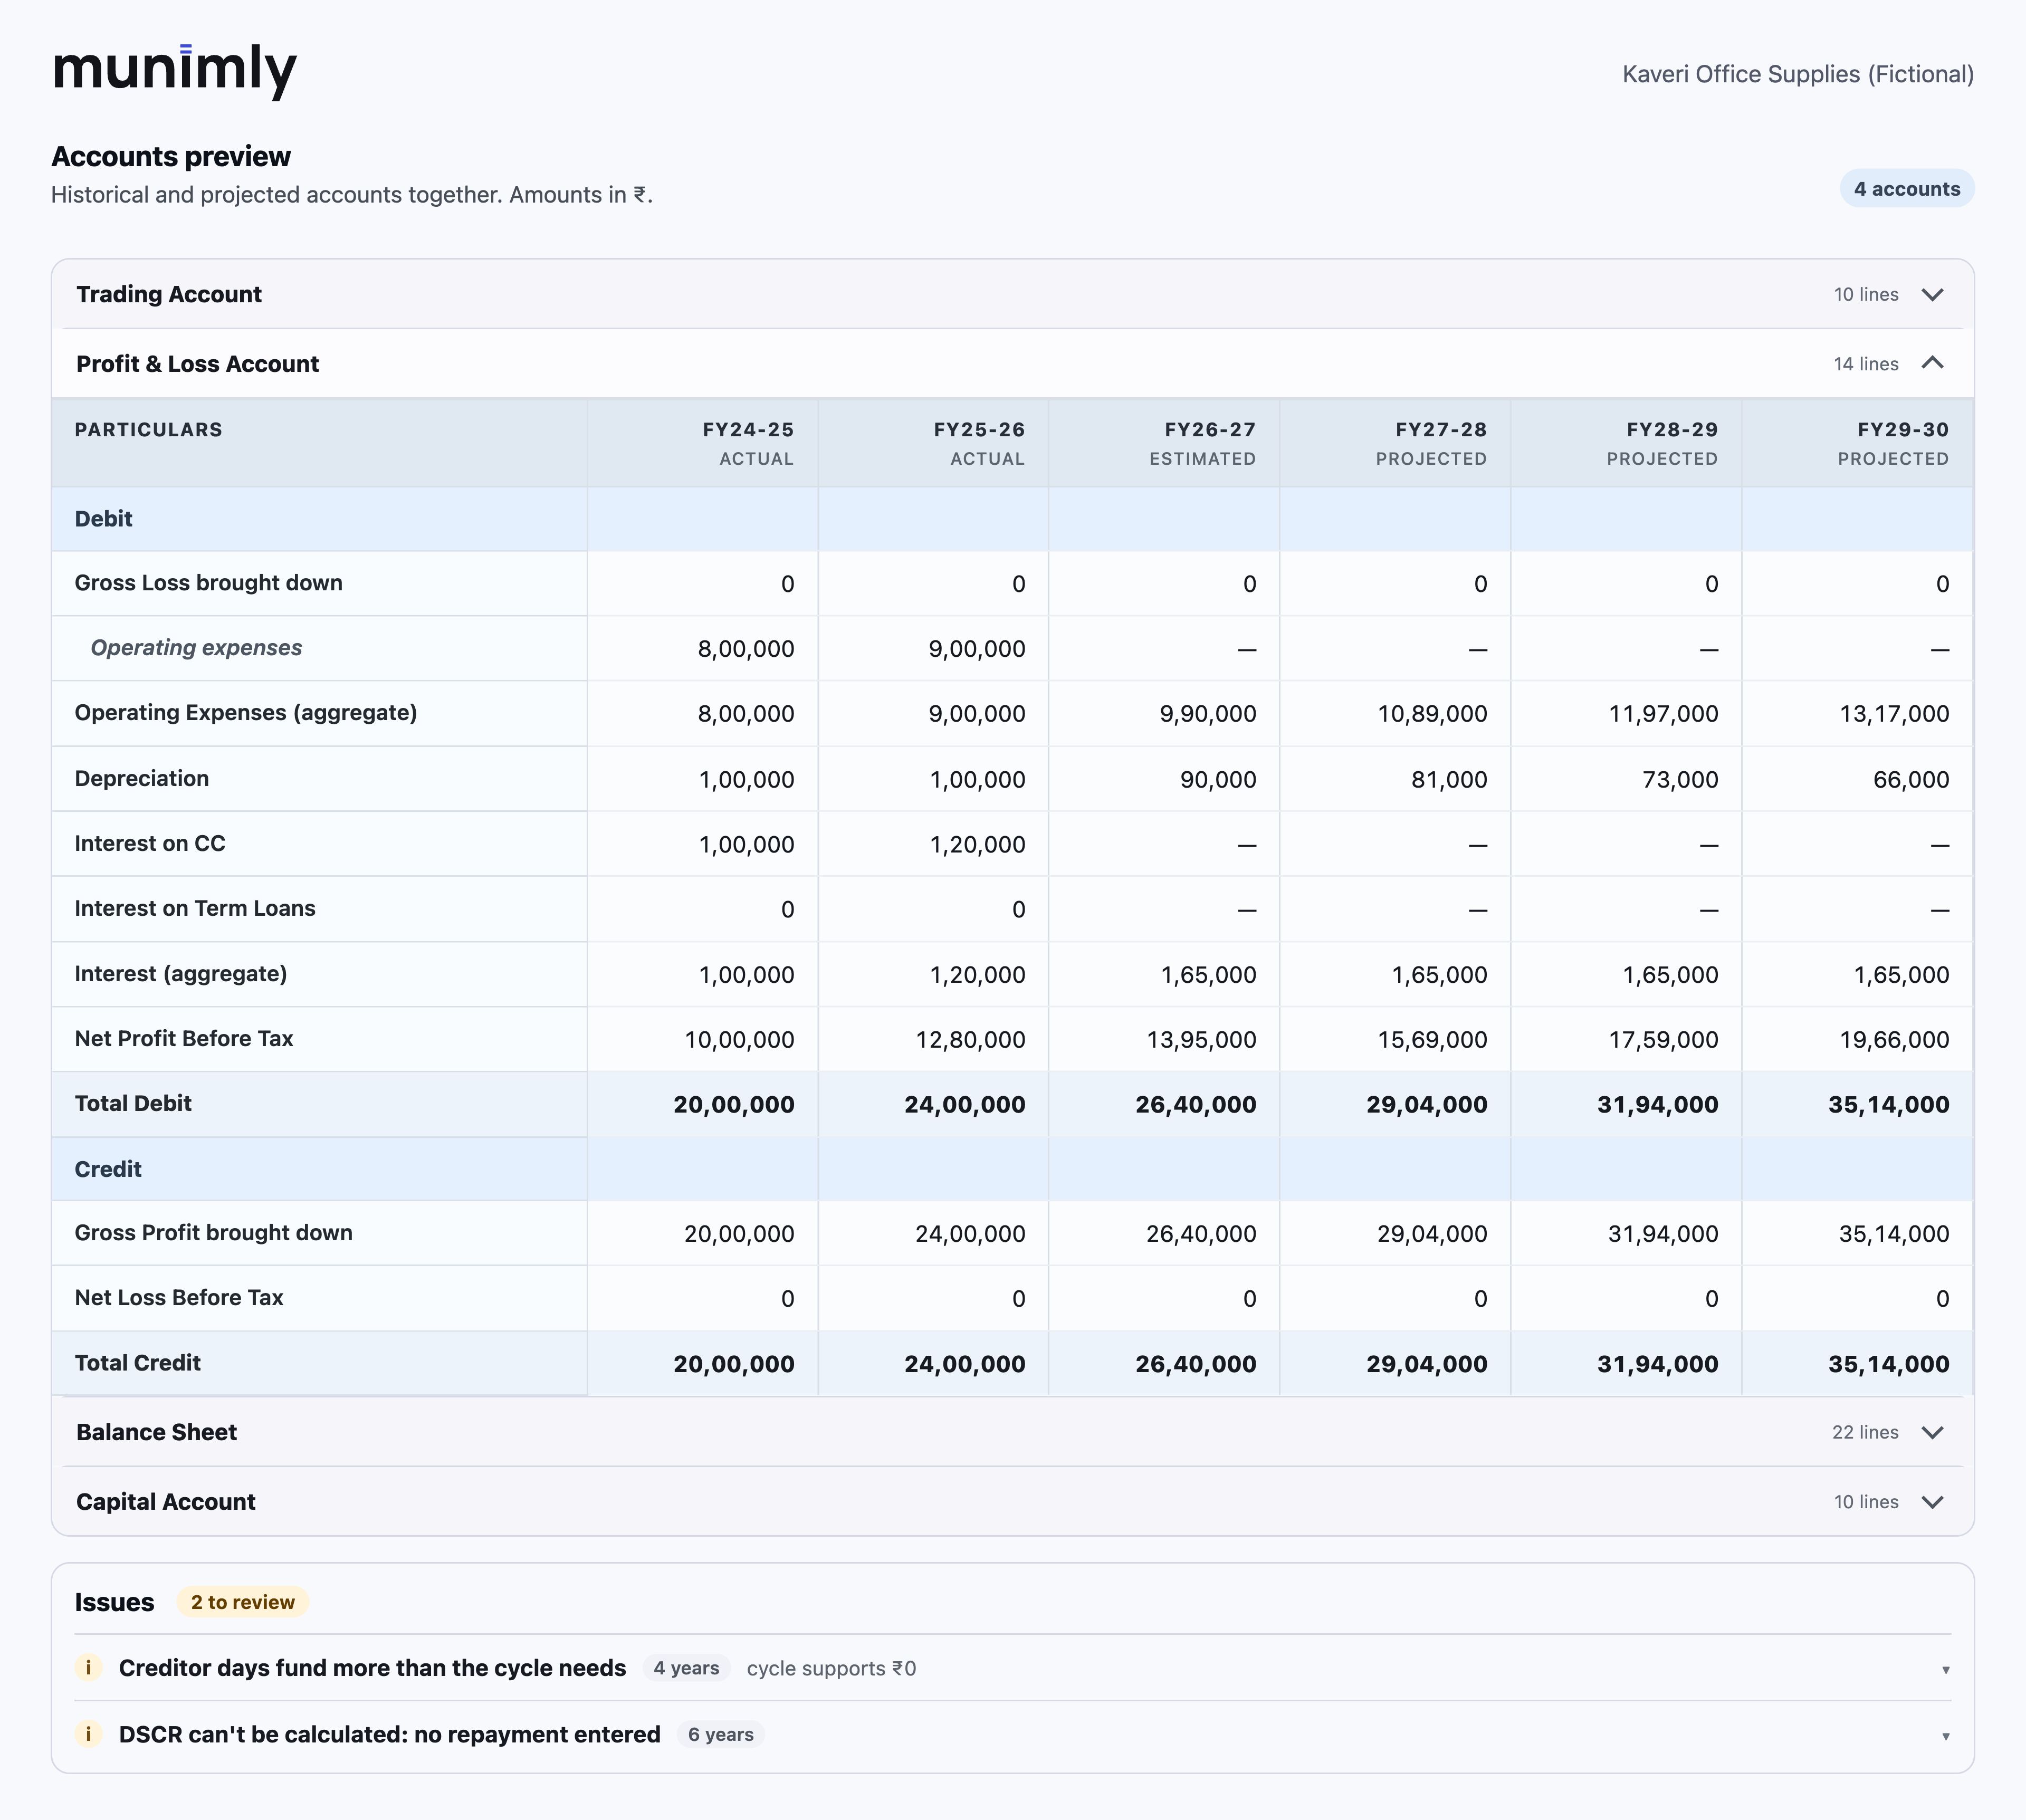The image size is (2026, 1820).
Task: Select the FY28-29 Projected column header
Action: pos(1626,443)
